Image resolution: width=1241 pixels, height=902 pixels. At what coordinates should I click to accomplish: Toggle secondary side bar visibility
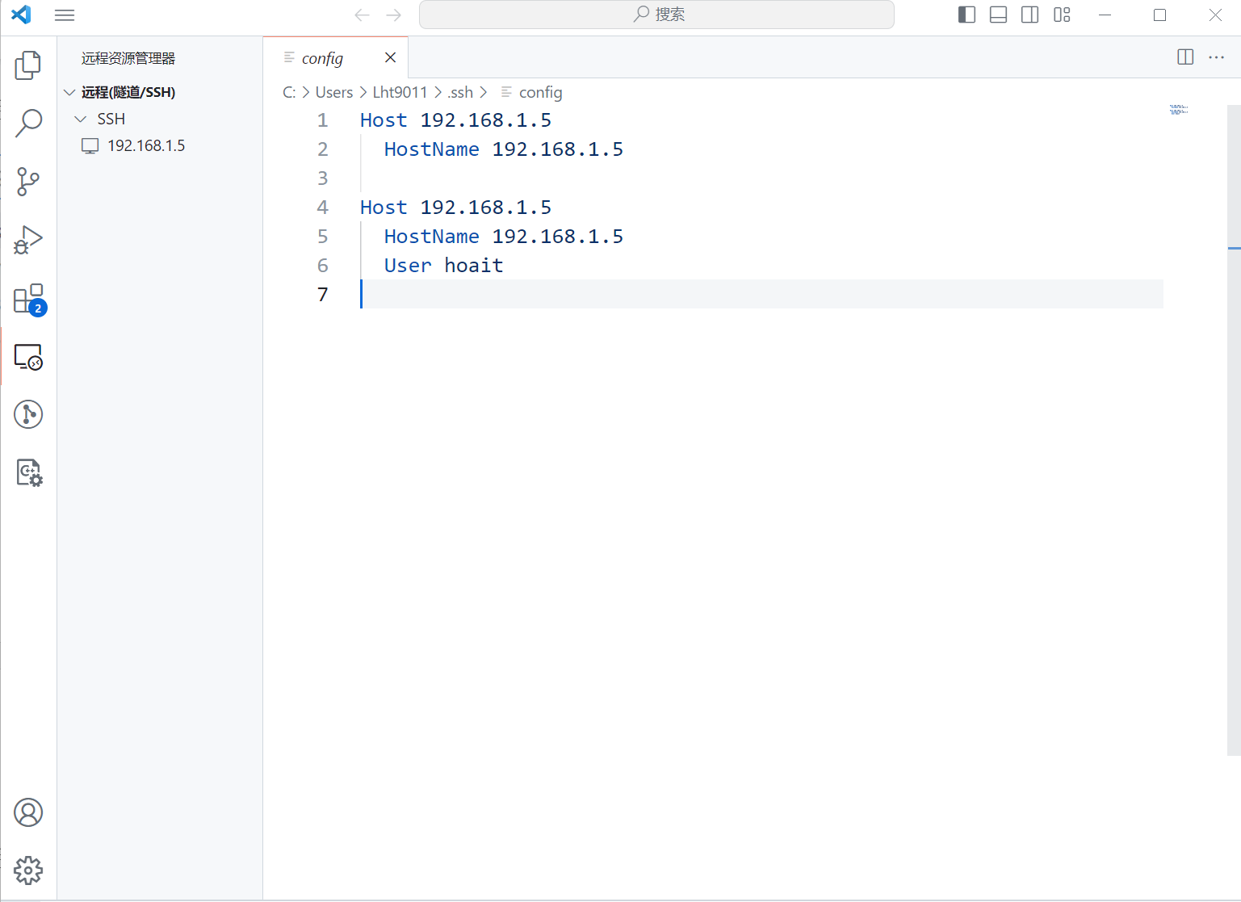1029,15
